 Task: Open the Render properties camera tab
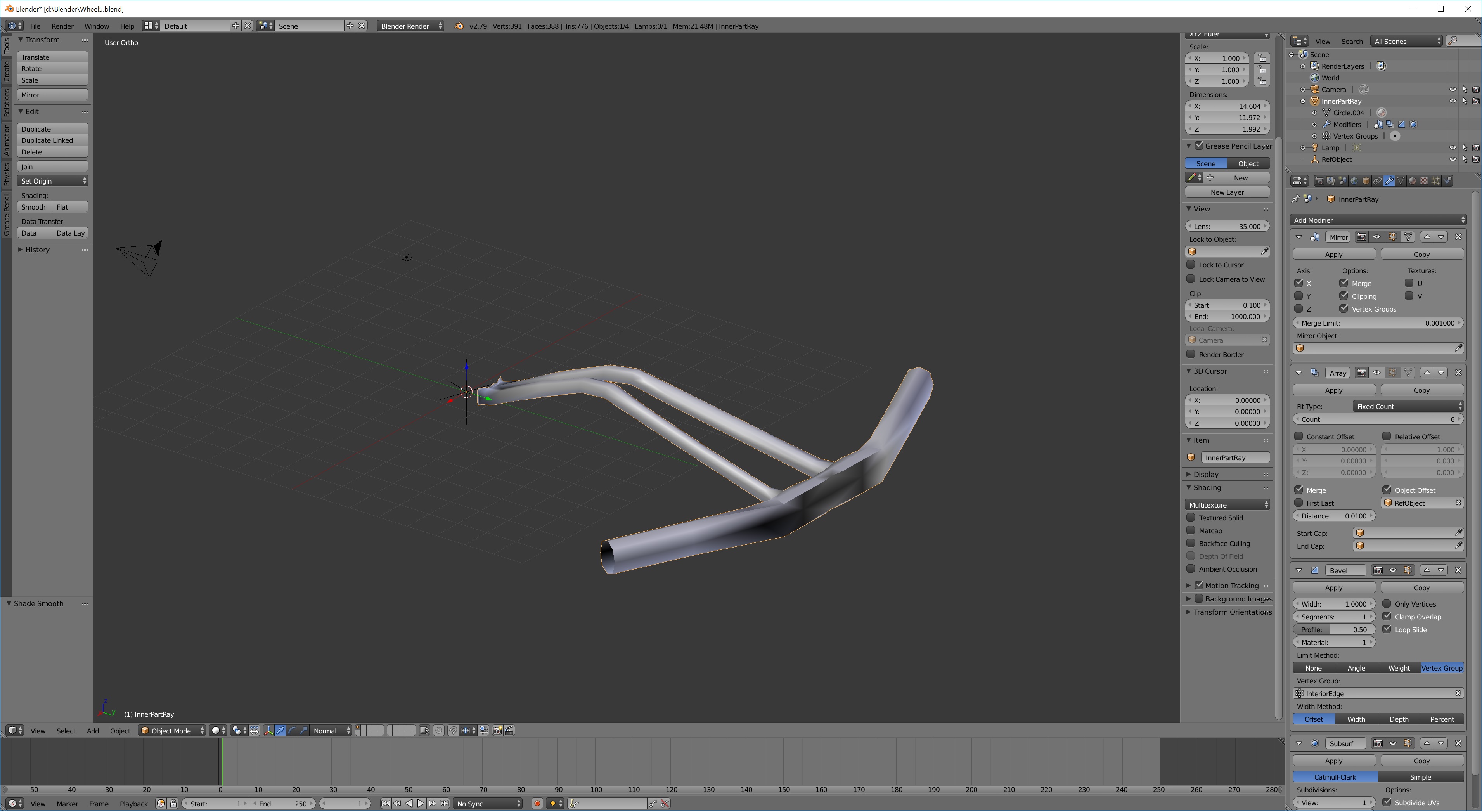[1319, 181]
